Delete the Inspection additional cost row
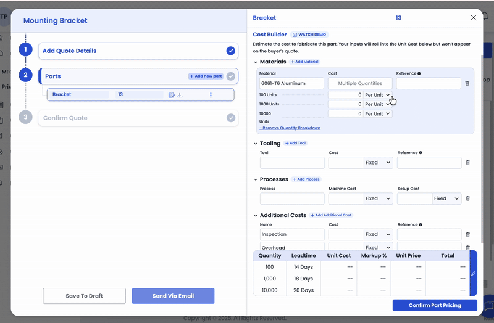The width and height of the screenshot is (494, 323). [x=467, y=235]
